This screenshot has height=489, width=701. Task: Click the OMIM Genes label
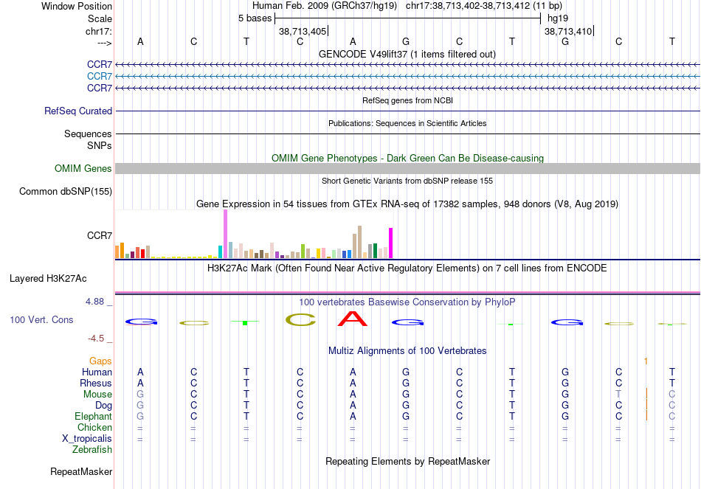pos(83,168)
